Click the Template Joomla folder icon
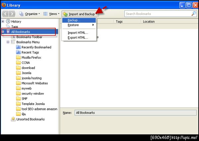This screenshot has height=141, width=199. (x=18, y=104)
